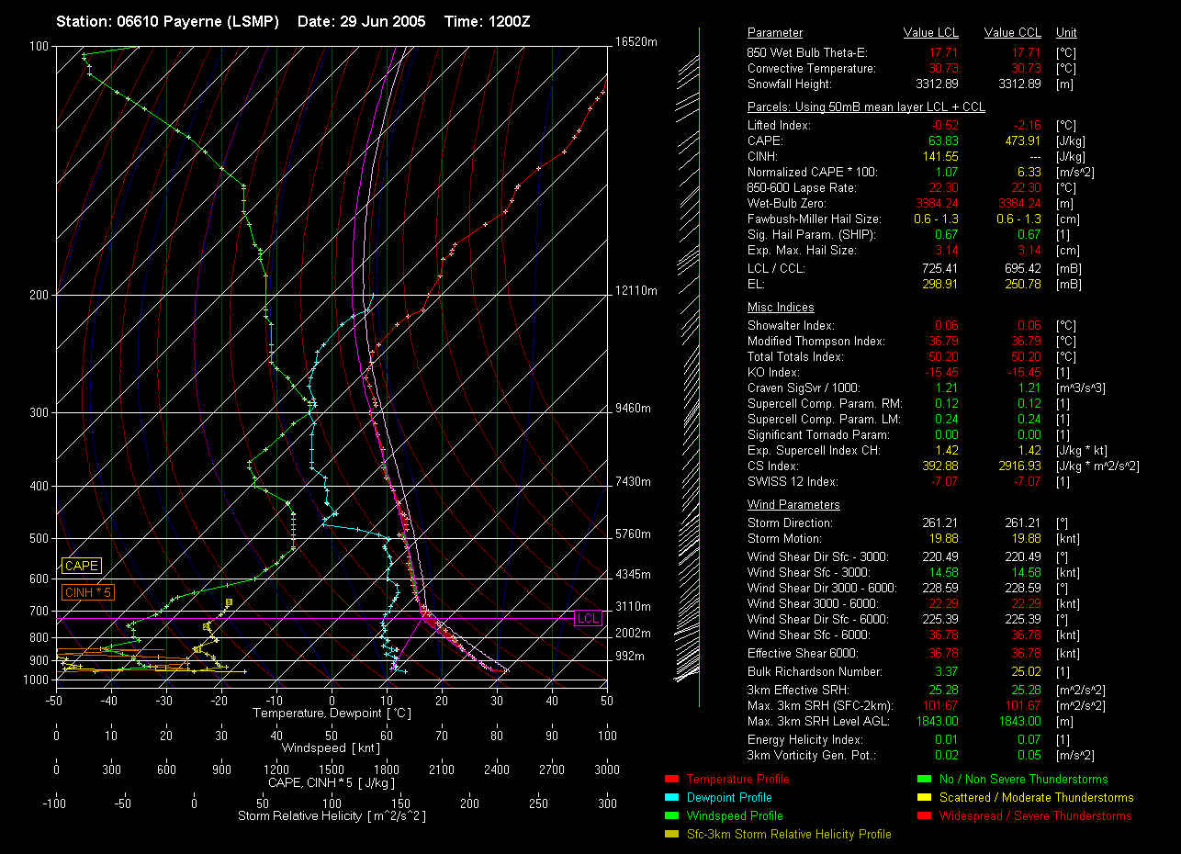The height and width of the screenshot is (854, 1181).
Task: Click the 12110m height label
Action: point(636,291)
